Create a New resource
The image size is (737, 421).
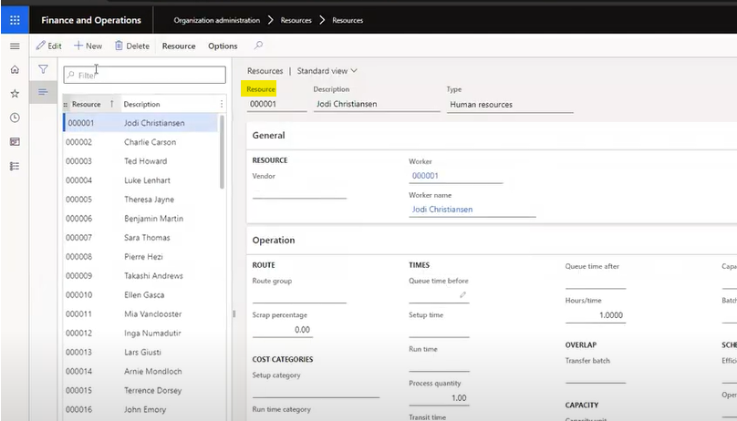click(x=88, y=46)
